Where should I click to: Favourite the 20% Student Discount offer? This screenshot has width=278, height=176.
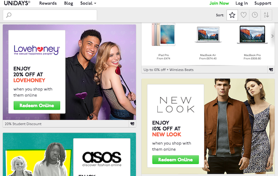132,124
